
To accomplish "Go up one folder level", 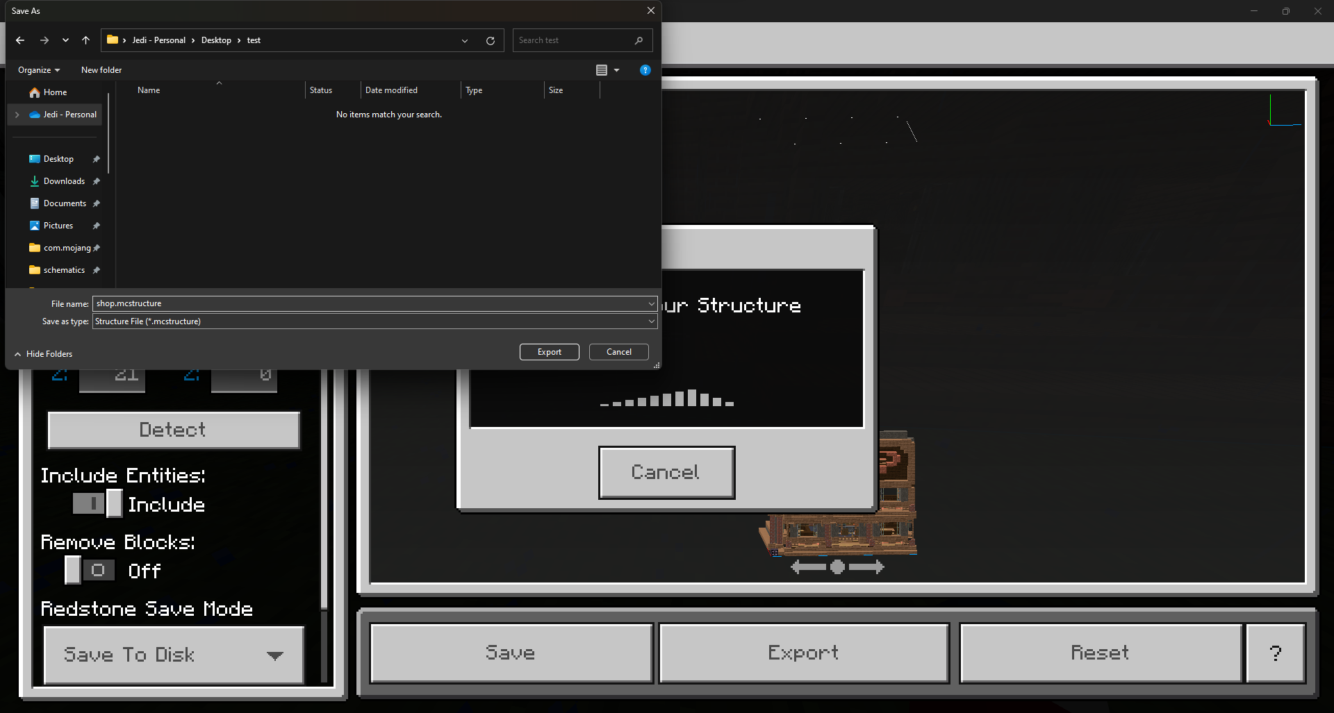I will [x=85, y=40].
